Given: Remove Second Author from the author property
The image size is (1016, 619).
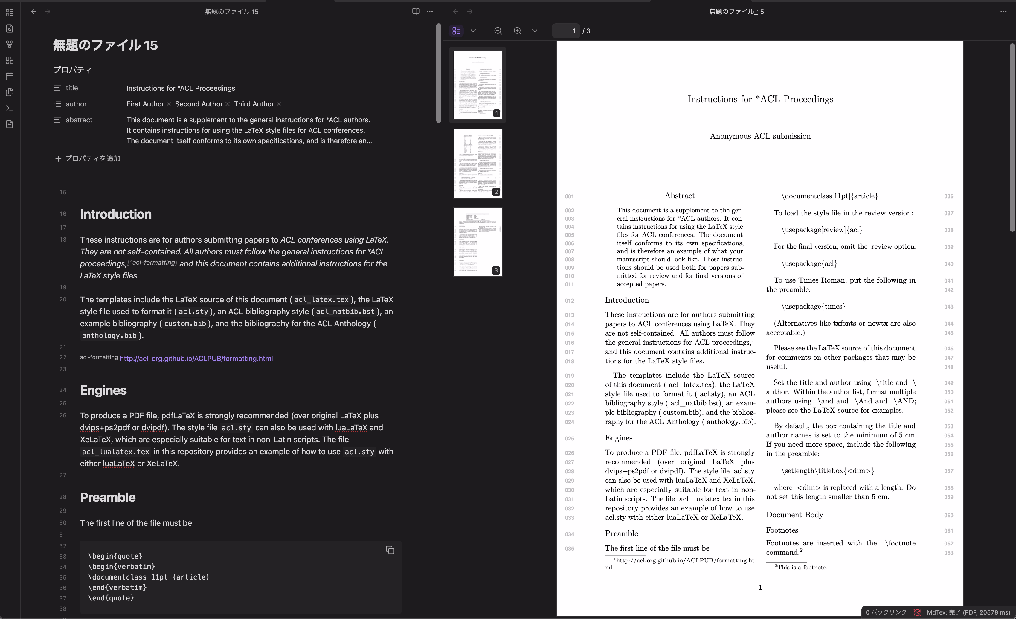Looking at the screenshot, I should (228, 104).
